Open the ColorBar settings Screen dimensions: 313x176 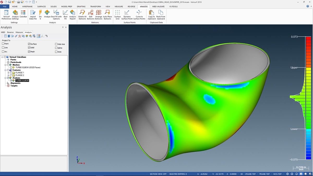click(x=23, y=13)
